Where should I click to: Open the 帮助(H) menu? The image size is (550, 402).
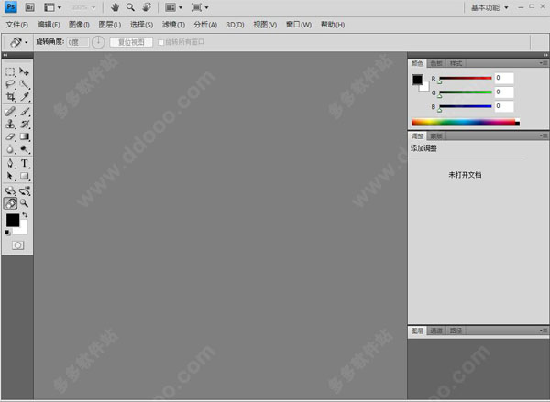[x=333, y=25]
